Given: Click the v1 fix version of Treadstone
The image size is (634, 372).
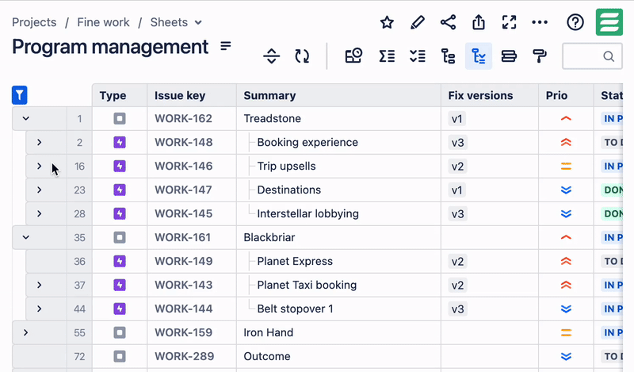Looking at the screenshot, I should coord(457,119).
